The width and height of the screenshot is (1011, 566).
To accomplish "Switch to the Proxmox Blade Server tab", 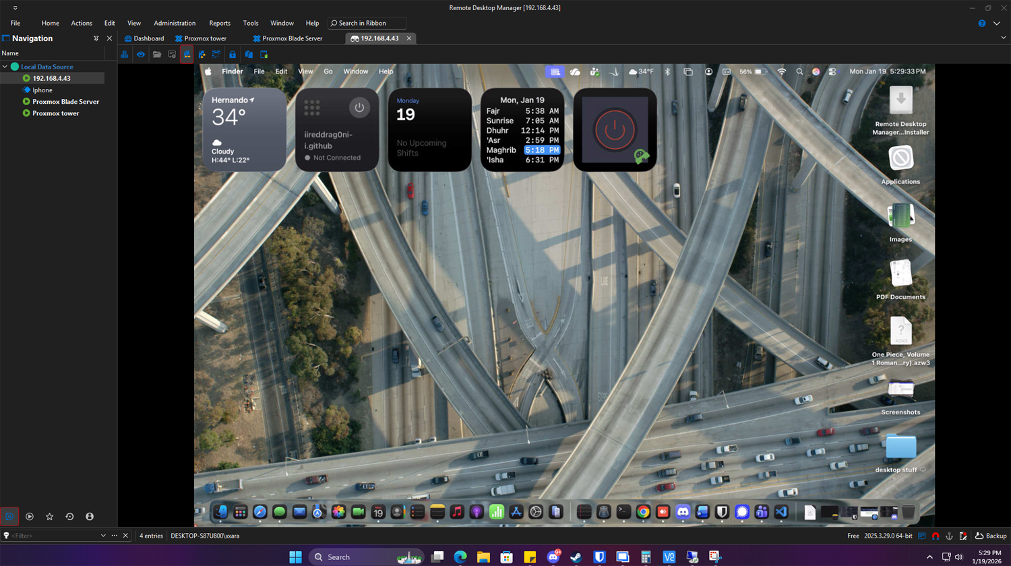I will 291,38.
